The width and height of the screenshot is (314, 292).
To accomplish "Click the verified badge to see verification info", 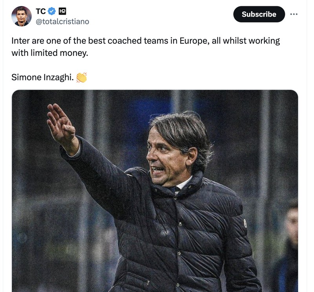I will tap(51, 12).
